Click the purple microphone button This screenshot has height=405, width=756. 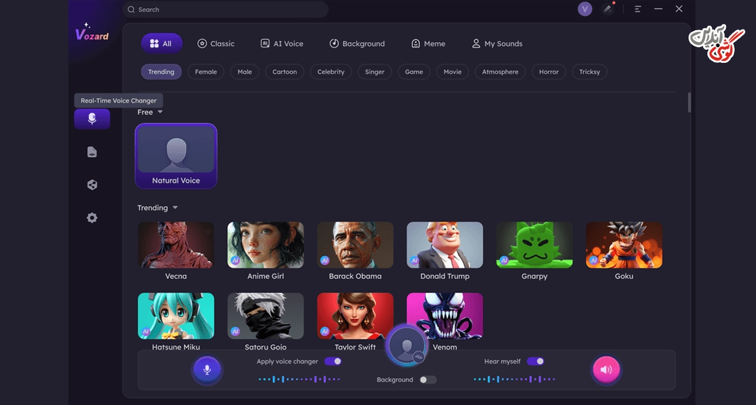(x=207, y=370)
